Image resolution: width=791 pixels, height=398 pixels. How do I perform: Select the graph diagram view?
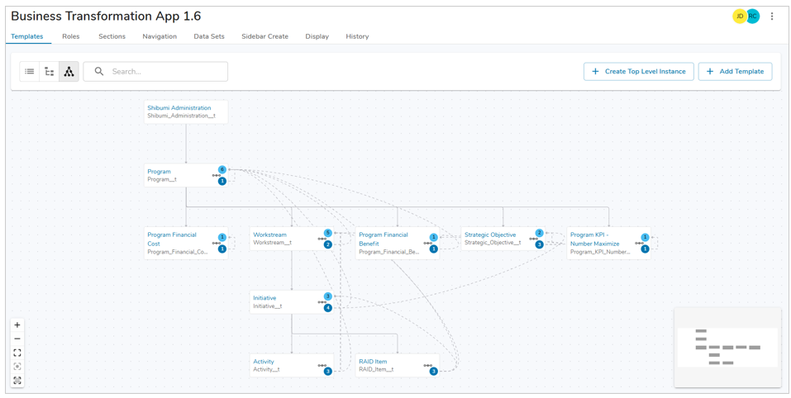pos(69,72)
